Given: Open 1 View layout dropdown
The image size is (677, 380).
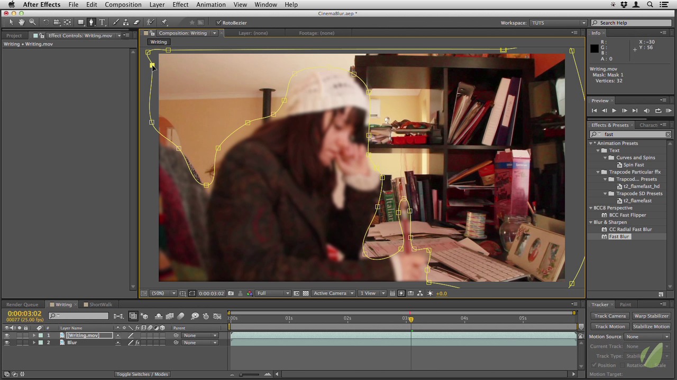Looking at the screenshot, I should pos(372,293).
